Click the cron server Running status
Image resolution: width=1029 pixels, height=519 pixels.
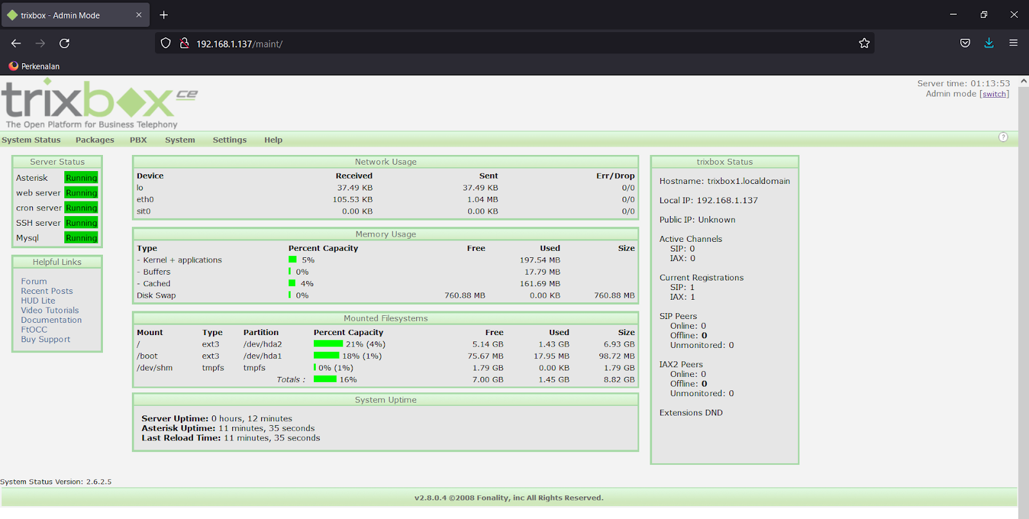click(81, 208)
